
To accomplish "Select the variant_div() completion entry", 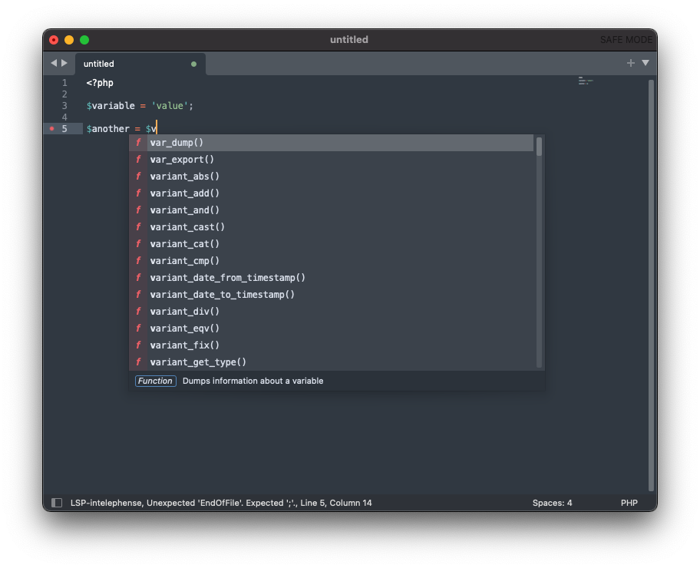I will (184, 311).
